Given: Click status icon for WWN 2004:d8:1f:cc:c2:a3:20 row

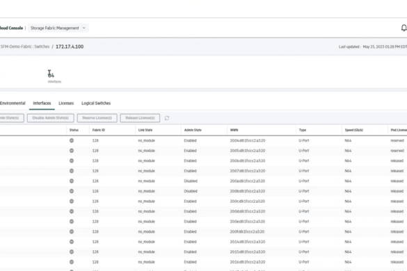Looking at the screenshot, I should click(x=72, y=140).
